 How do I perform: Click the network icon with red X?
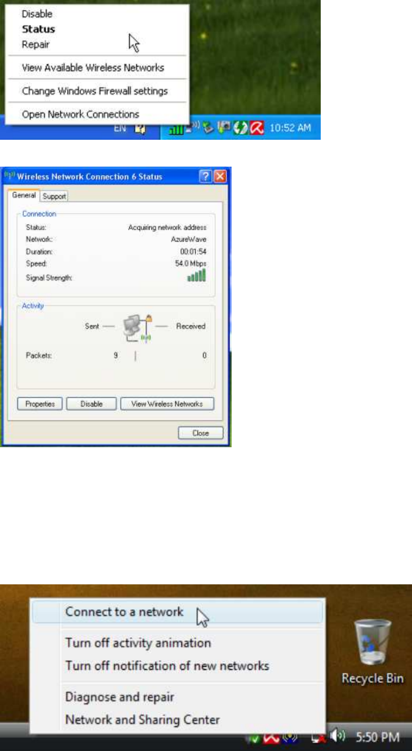tap(319, 739)
